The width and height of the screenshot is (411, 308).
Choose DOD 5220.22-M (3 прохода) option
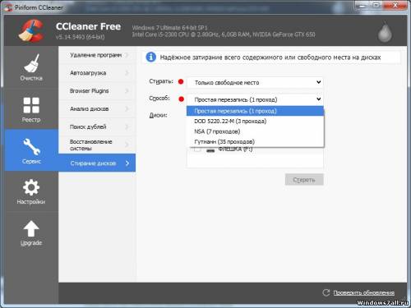coord(255,121)
